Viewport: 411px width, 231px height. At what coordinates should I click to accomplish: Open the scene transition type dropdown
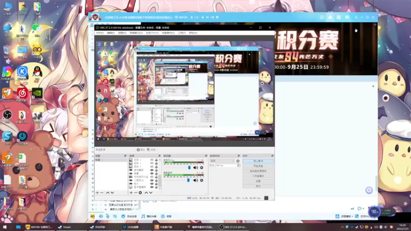click(x=222, y=161)
